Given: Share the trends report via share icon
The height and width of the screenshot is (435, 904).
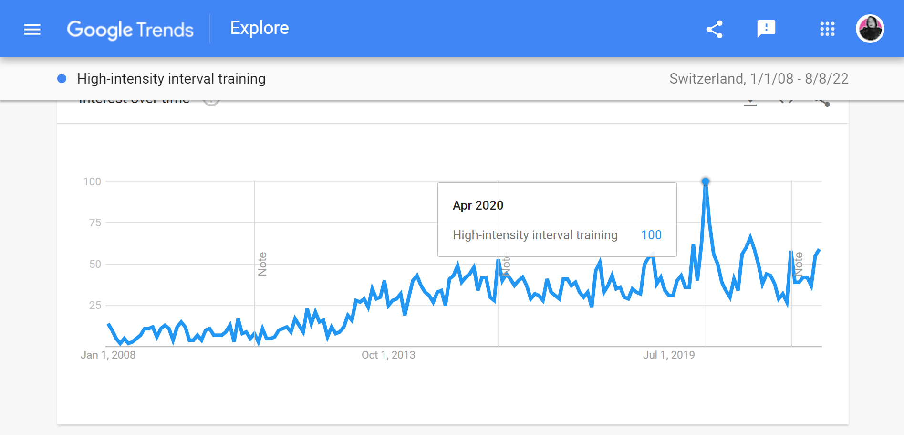Looking at the screenshot, I should 714,29.
